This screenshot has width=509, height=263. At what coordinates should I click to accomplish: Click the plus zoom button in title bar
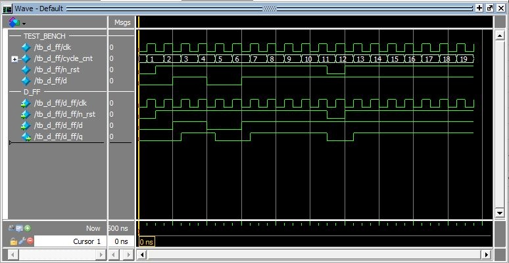tap(479, 7)
